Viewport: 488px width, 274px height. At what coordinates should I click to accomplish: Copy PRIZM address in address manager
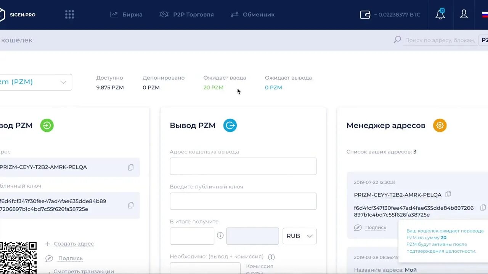[x=448, y=194]
